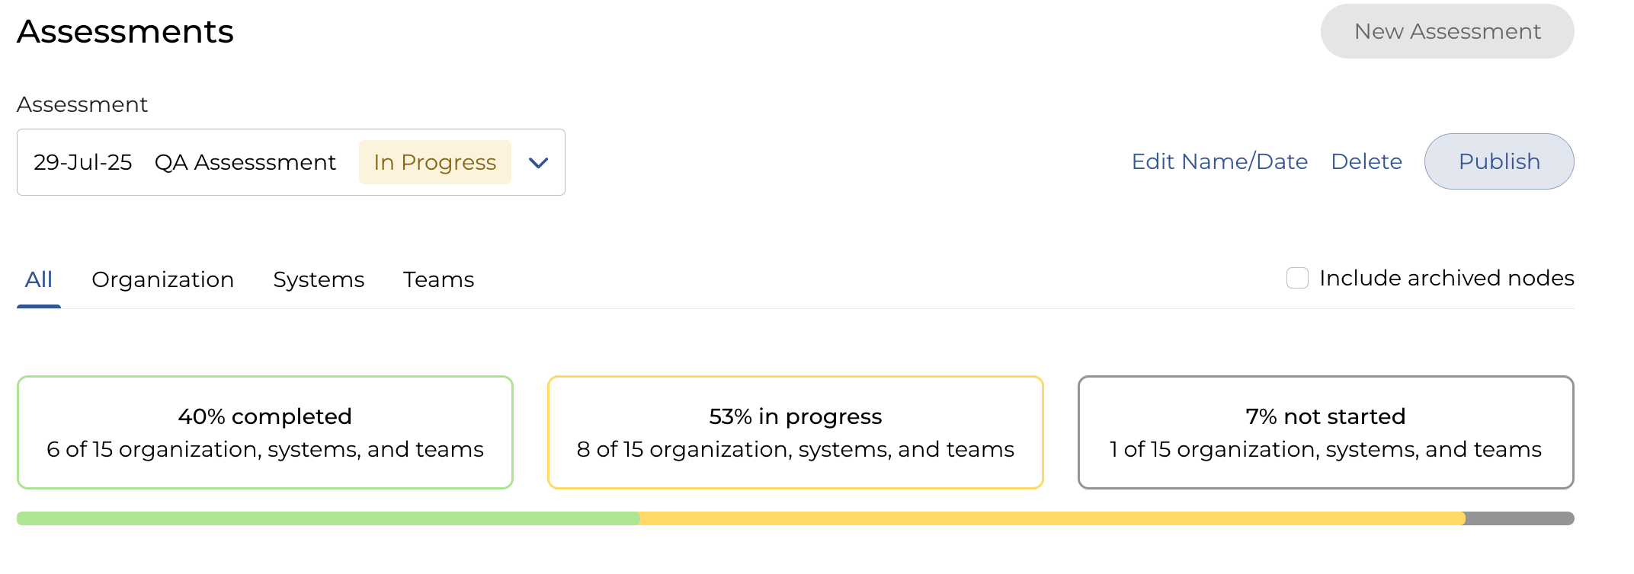Click the yellow in-progress bar segment
The height and width of the screenshot is (574, 1634).
(x=1052, y=518)
